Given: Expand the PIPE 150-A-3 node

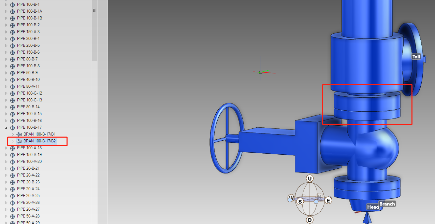Looking at the screenshot, I should (6, 32).
